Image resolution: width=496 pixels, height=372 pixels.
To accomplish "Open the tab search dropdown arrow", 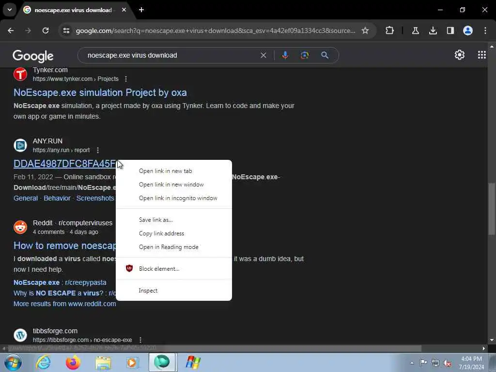I will pos(10,10).
